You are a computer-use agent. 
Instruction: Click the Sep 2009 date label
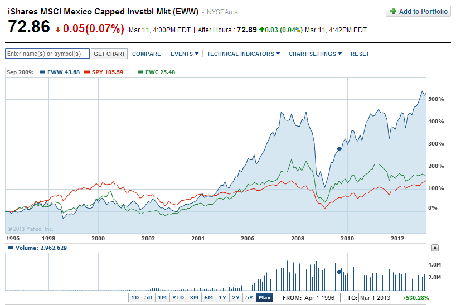coord(20,72)
